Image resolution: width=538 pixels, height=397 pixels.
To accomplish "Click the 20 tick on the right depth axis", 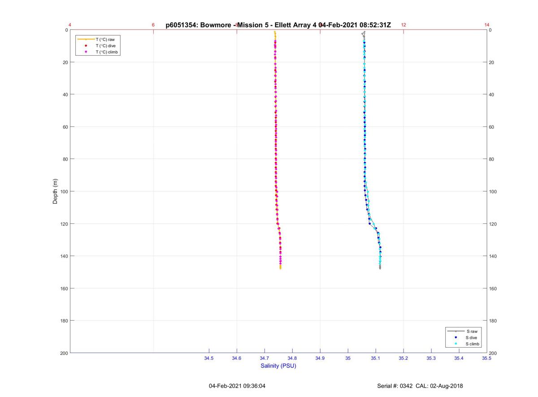I will pyautogui.click(x=491, y=62).
